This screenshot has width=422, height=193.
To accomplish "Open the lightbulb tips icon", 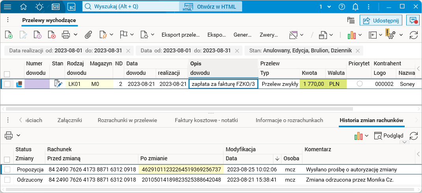I will [39, 7].
